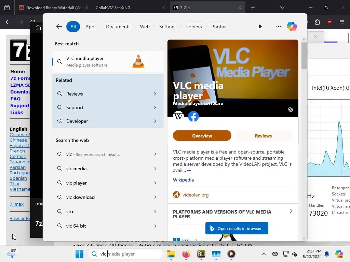Open the Firefox hamburger menu
The height and width of the screenshot is (262, 350).
342,22
